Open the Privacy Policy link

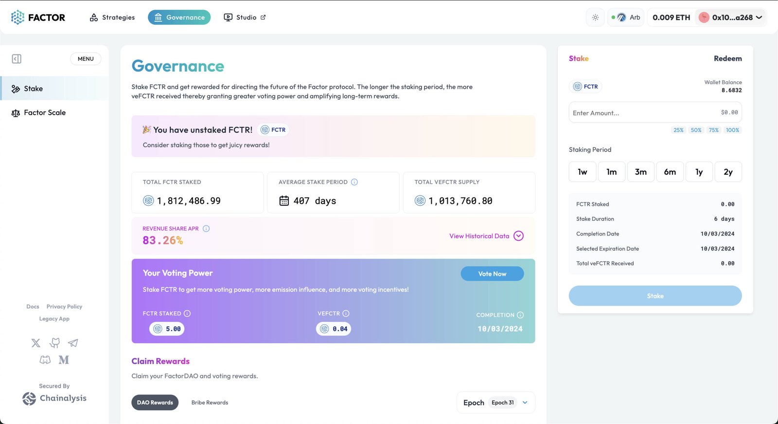(64, 307)
